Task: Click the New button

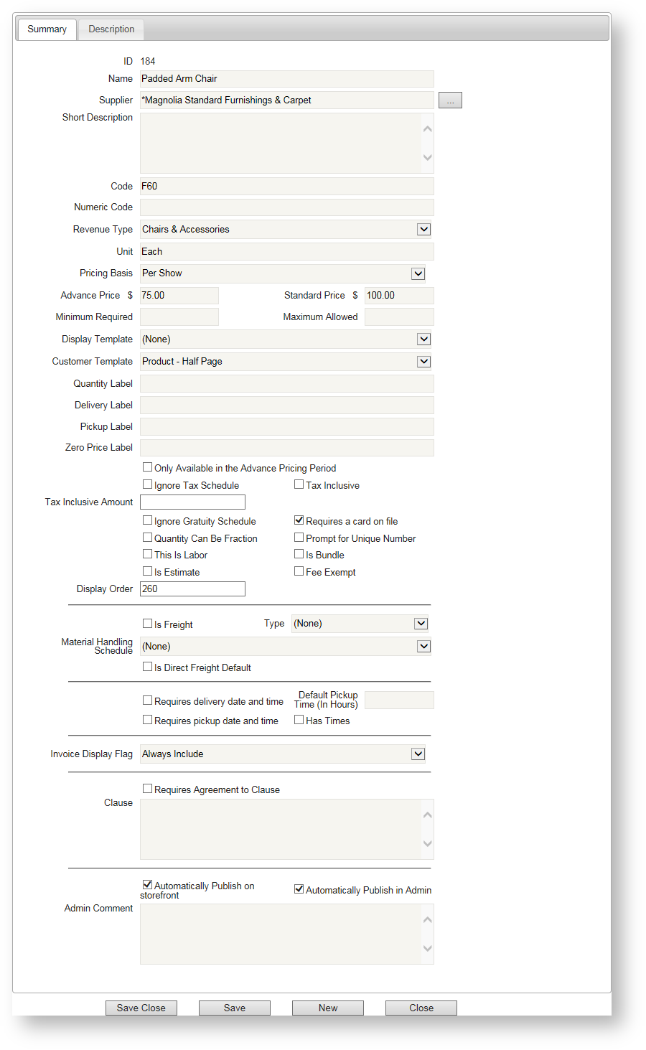Action: (x=328, y=1008)
